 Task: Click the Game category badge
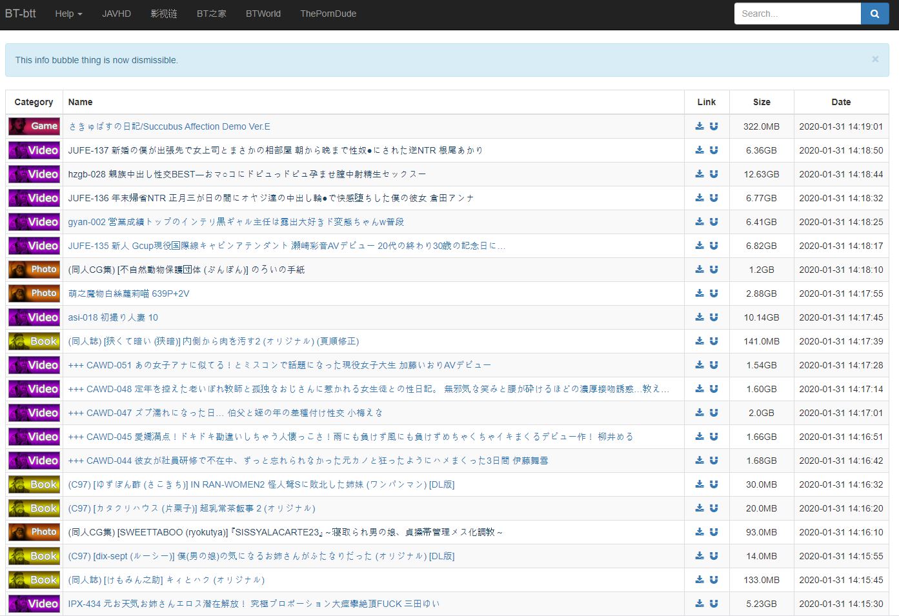(x=34, y=126)
